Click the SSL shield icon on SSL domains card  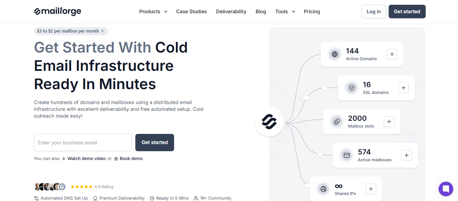352,87
